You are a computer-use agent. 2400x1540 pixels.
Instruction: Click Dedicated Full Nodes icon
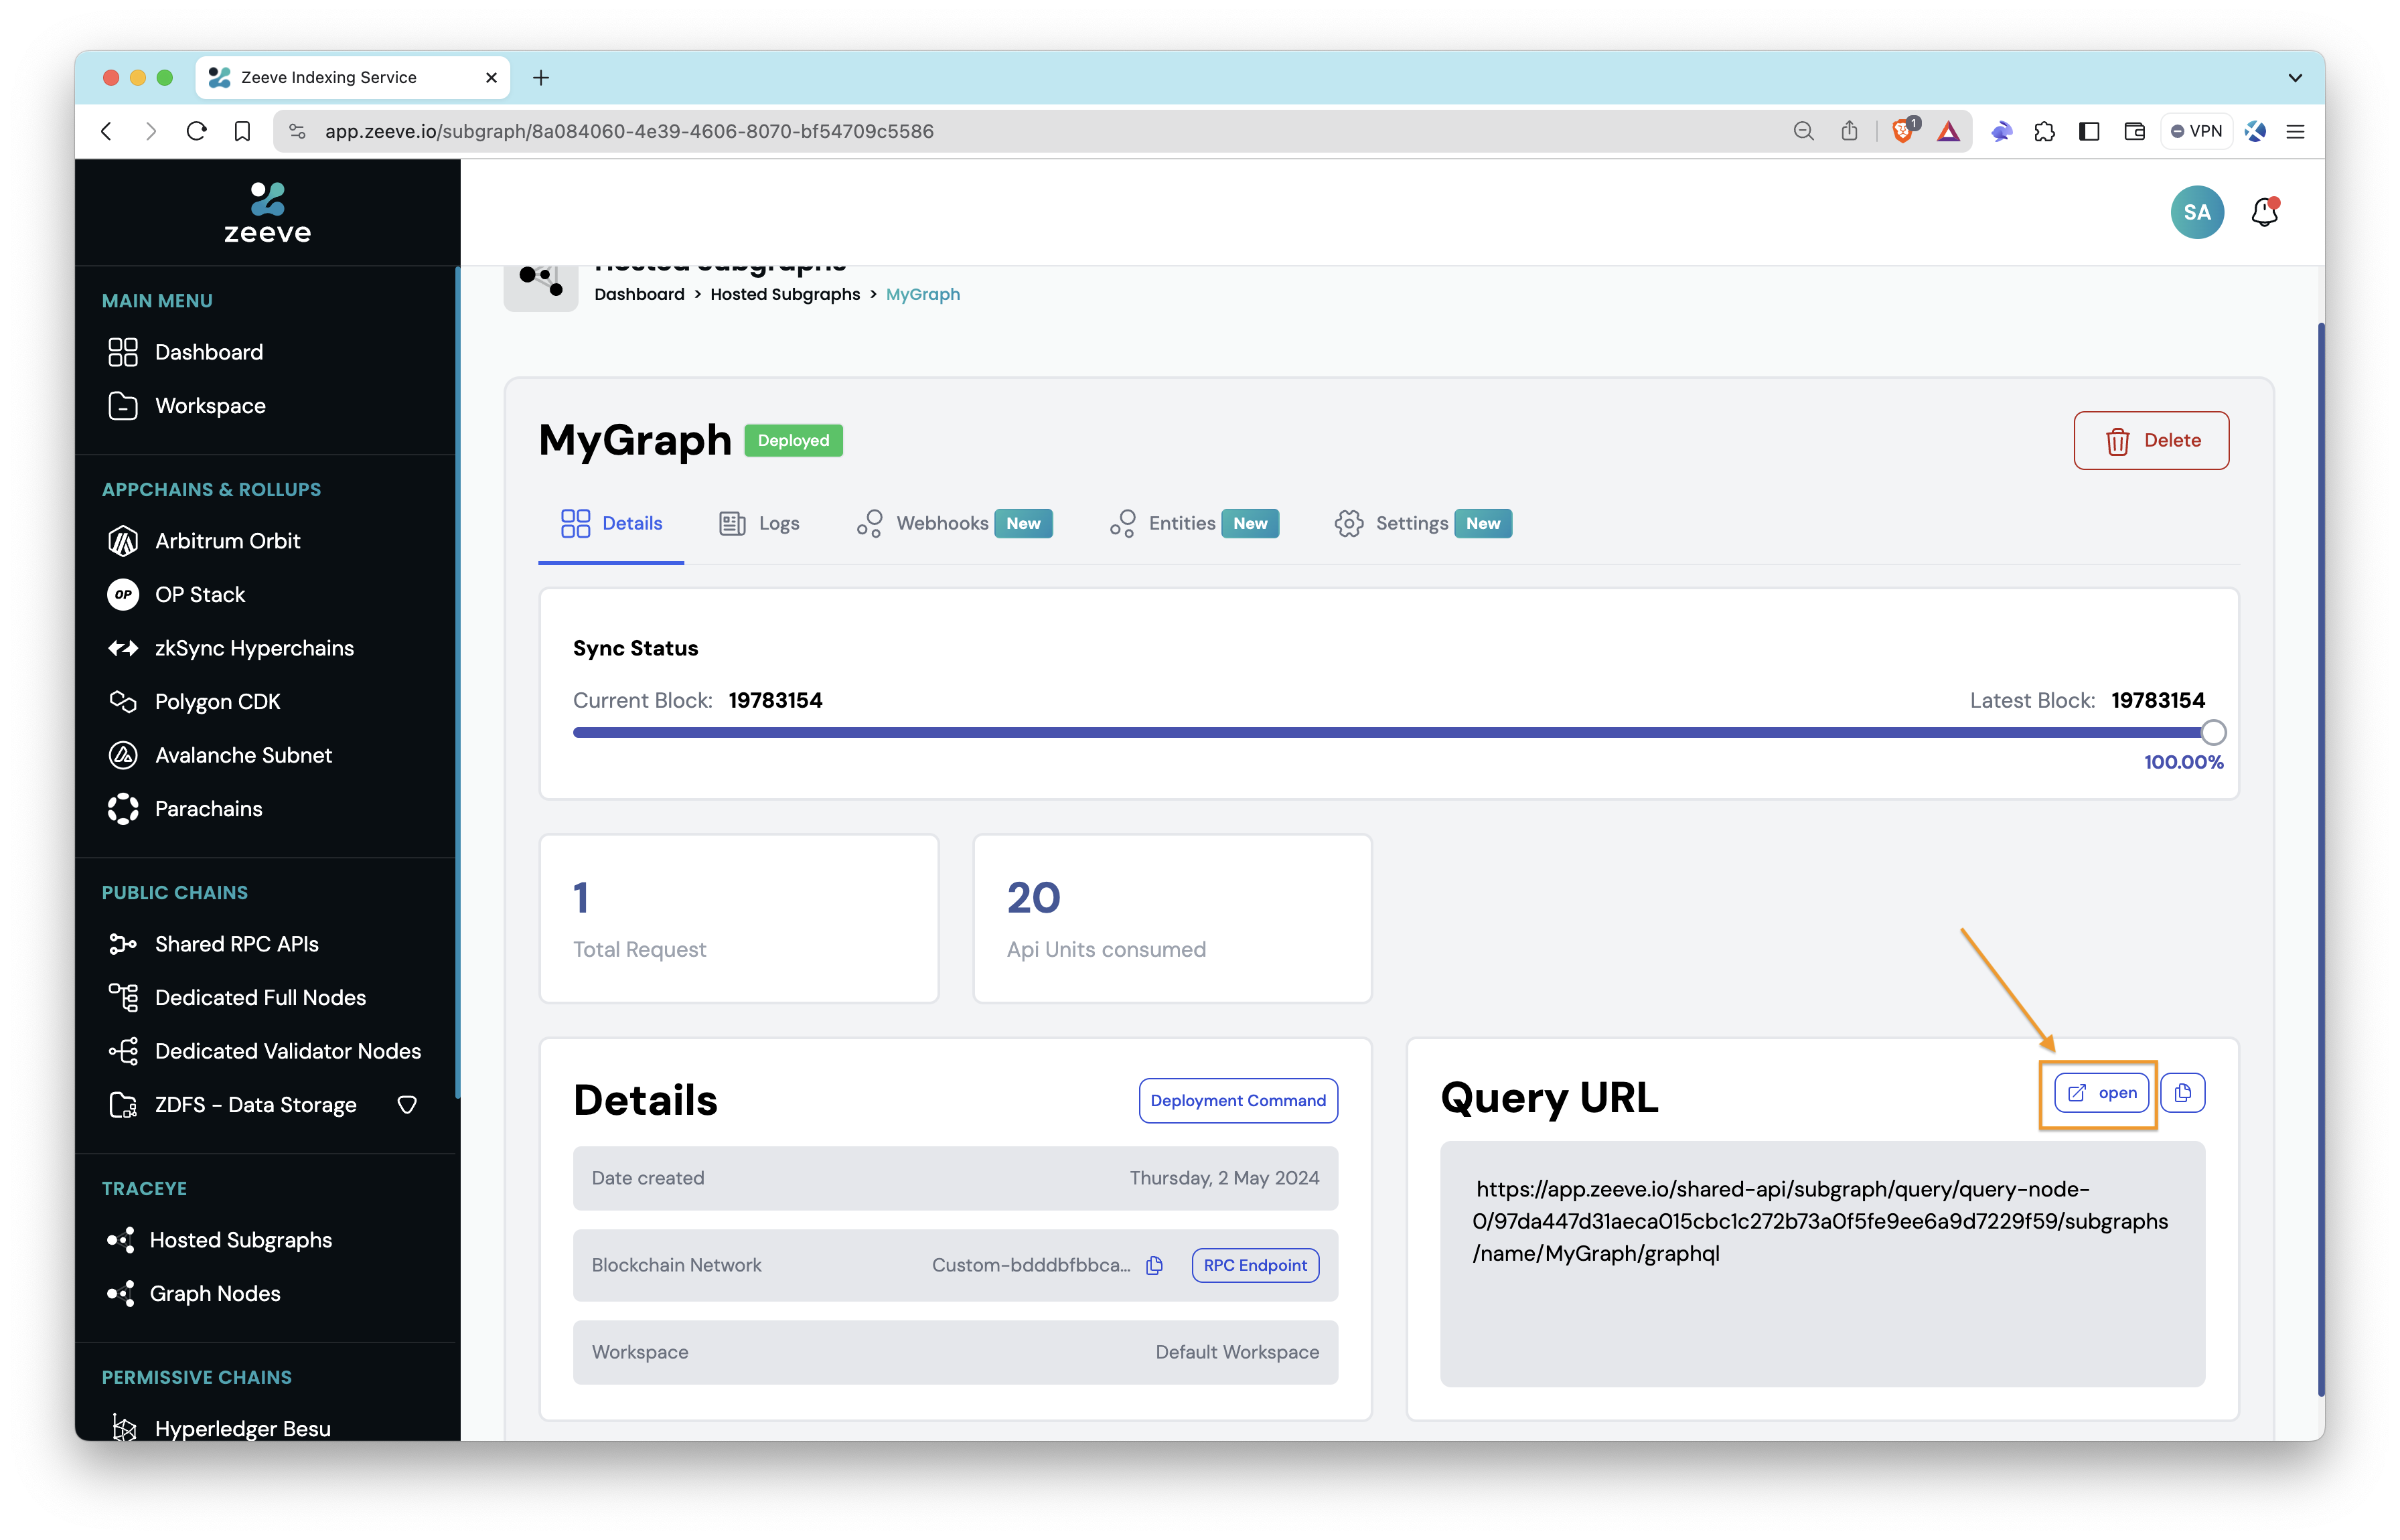pyautogui.click(x=123, y=998)
